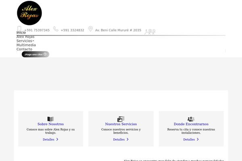The height and width of the screenshot is (161, 242).
Task: Go to the Inicio menu item
Action: click(x=21, y=33)
